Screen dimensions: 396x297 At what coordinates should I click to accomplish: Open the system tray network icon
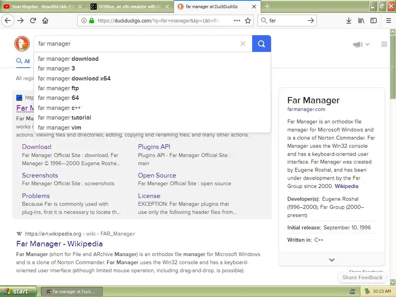coord(367,291)
